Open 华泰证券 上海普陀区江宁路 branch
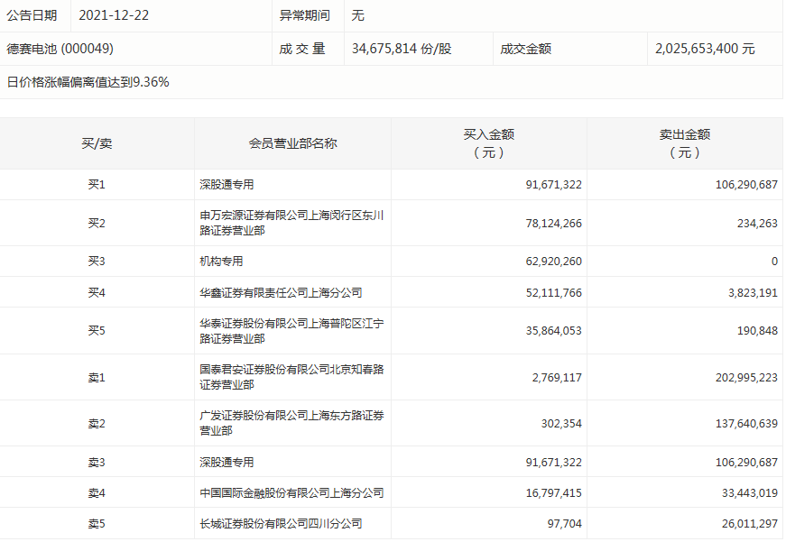 tap(291, 330)
